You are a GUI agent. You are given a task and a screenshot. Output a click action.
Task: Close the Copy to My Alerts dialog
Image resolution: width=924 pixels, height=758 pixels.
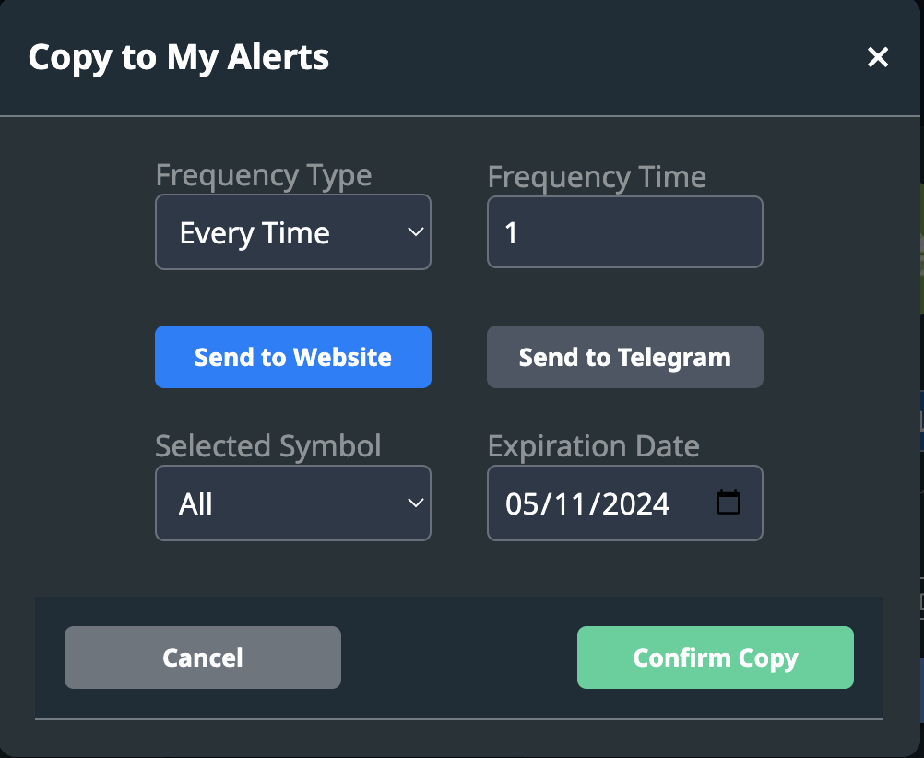tap(877, 58)
